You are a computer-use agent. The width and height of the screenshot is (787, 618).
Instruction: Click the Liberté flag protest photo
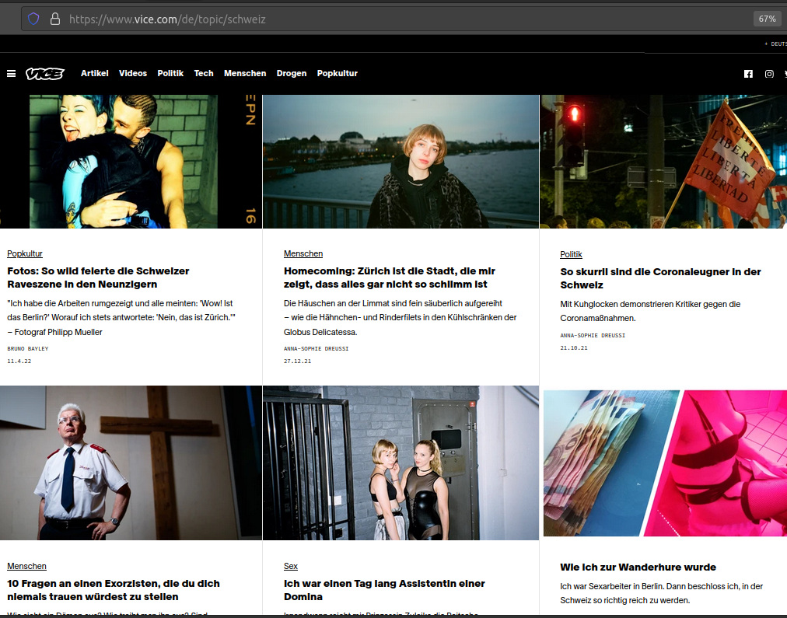point(663,162)
